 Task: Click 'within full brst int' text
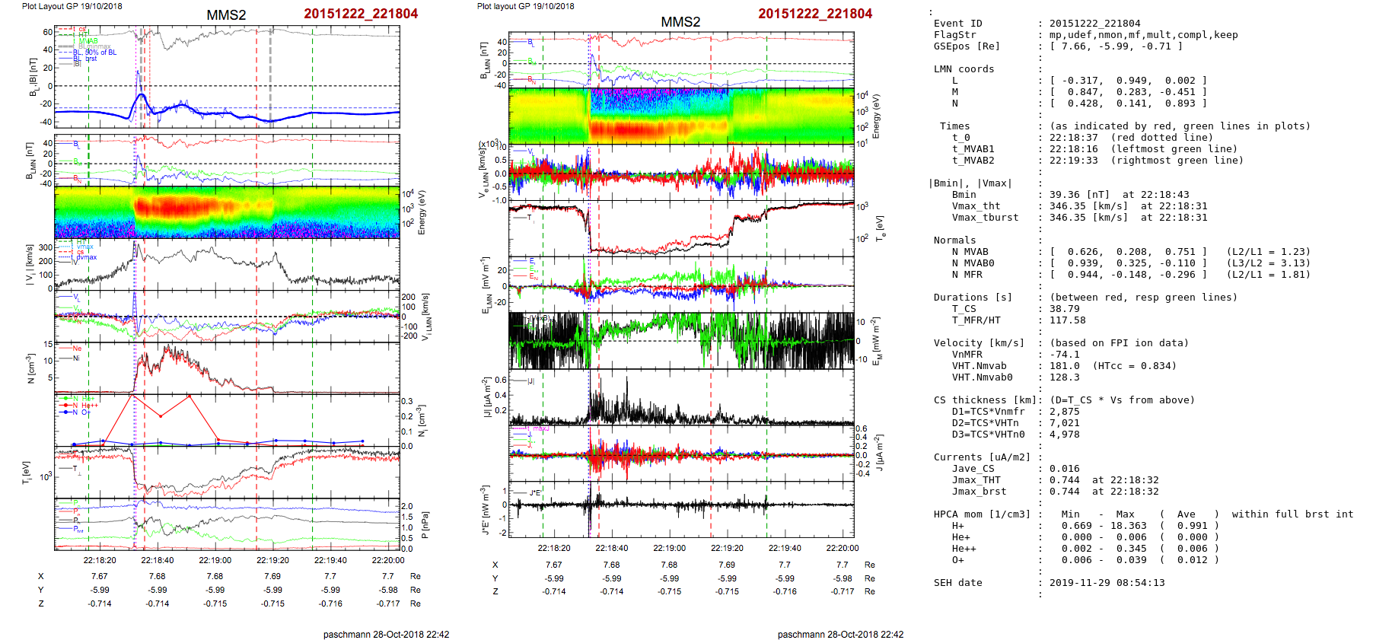tap(1293, 514)
